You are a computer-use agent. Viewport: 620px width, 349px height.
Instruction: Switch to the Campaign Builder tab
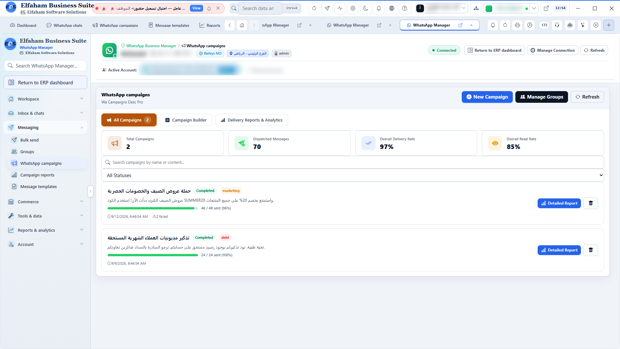point(186,120)
